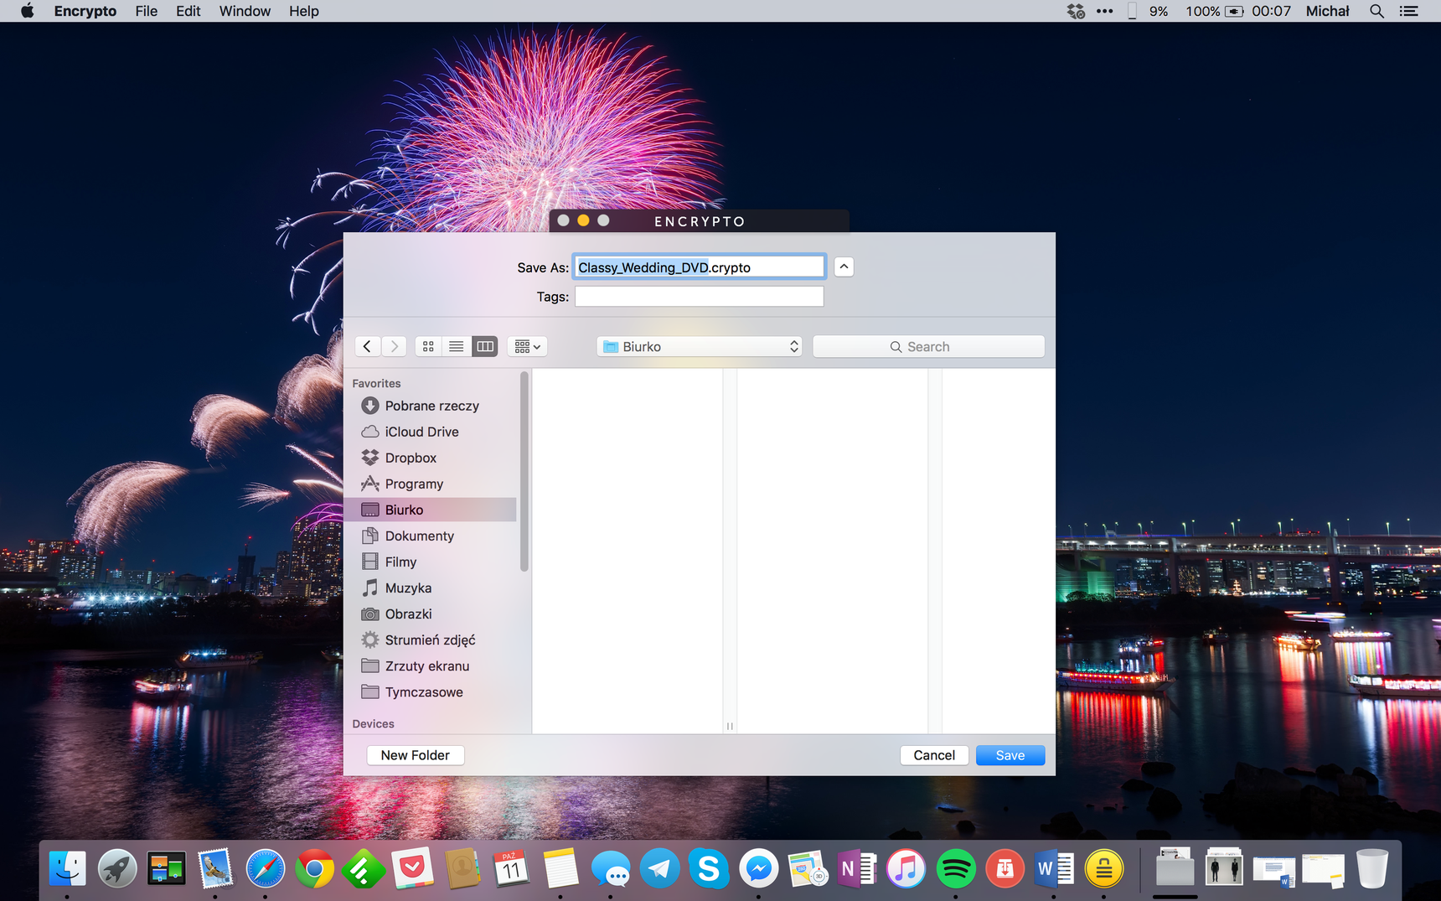The height and width of the screenshot is (901, 1441).
Task: Click the Search field in dialog
Action: pos(928,346)
